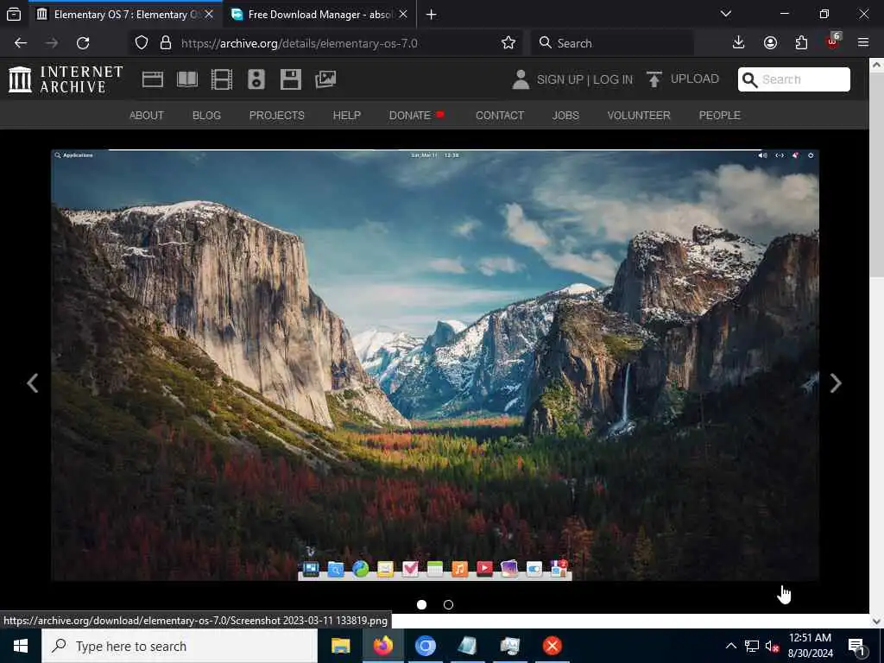Image resolution: width=884 pixels, height=663 pixels.
Task: Open the ABOUT menu item
Action: [x=147, y=115]
